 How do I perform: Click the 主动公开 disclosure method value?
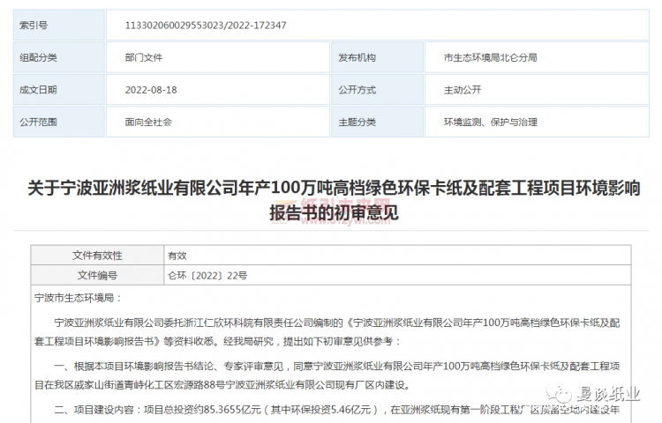tap(463, 90)
